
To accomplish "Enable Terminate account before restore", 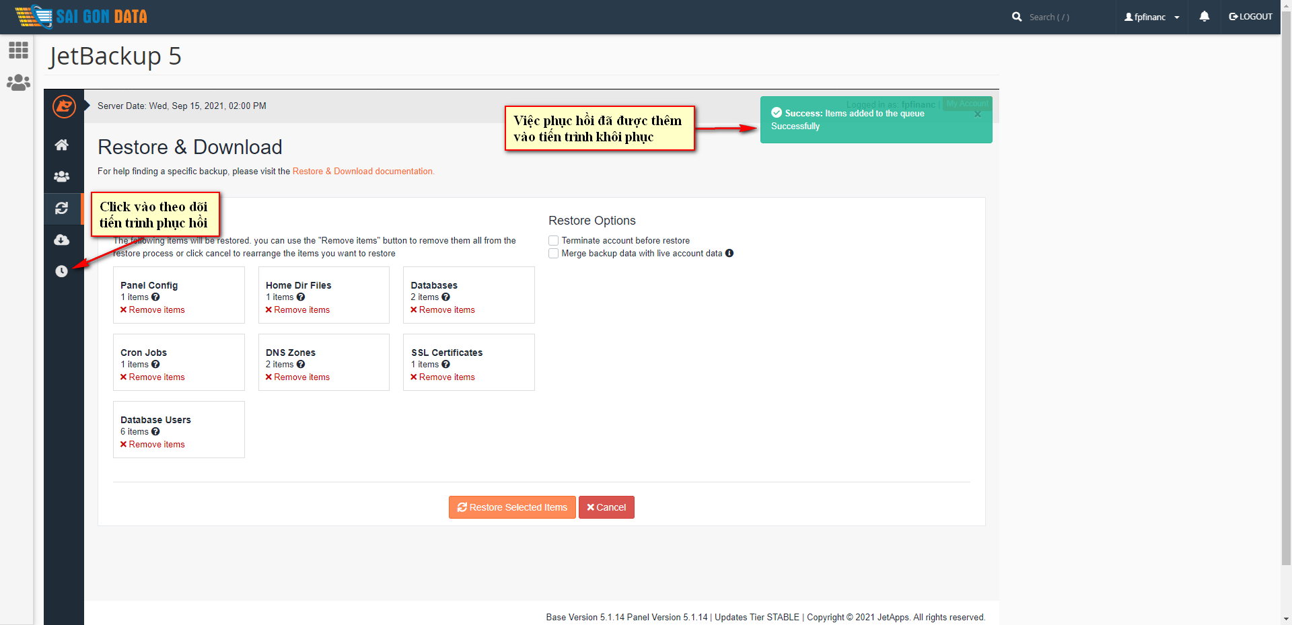I will pos(553,240).
